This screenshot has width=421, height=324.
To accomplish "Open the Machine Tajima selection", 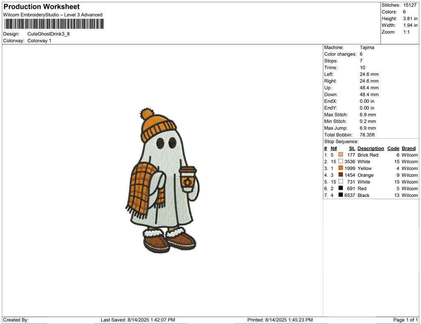I will [367, 47].
